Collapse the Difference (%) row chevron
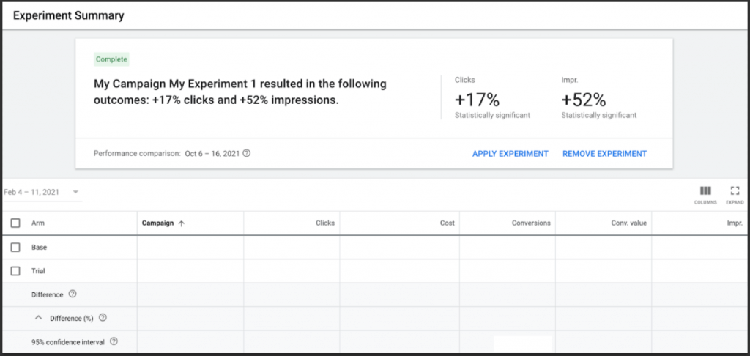 [40, 318]
